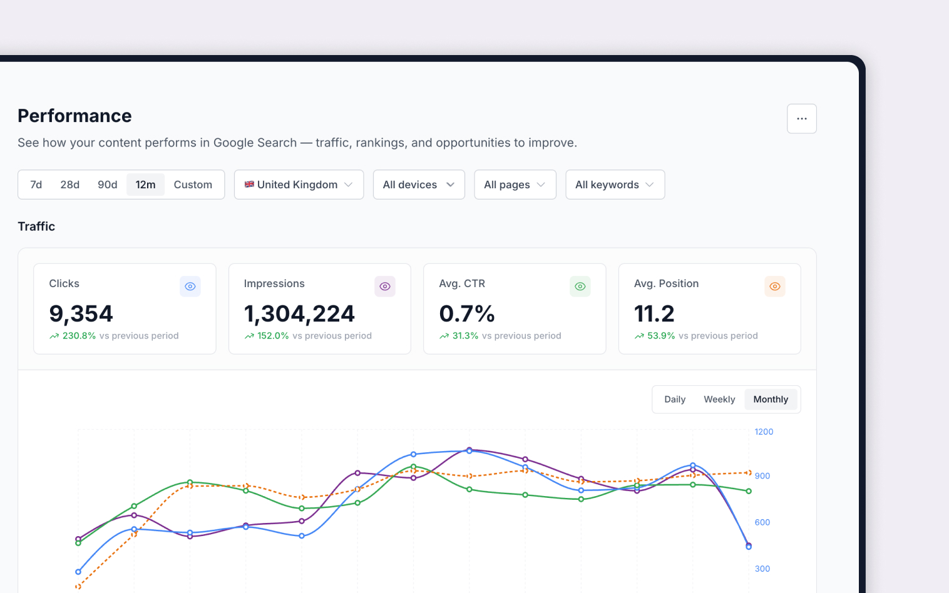Choose the Custom date range
Image resolution: width=949 pixels, height=593 pixels.
pos(193,185)
